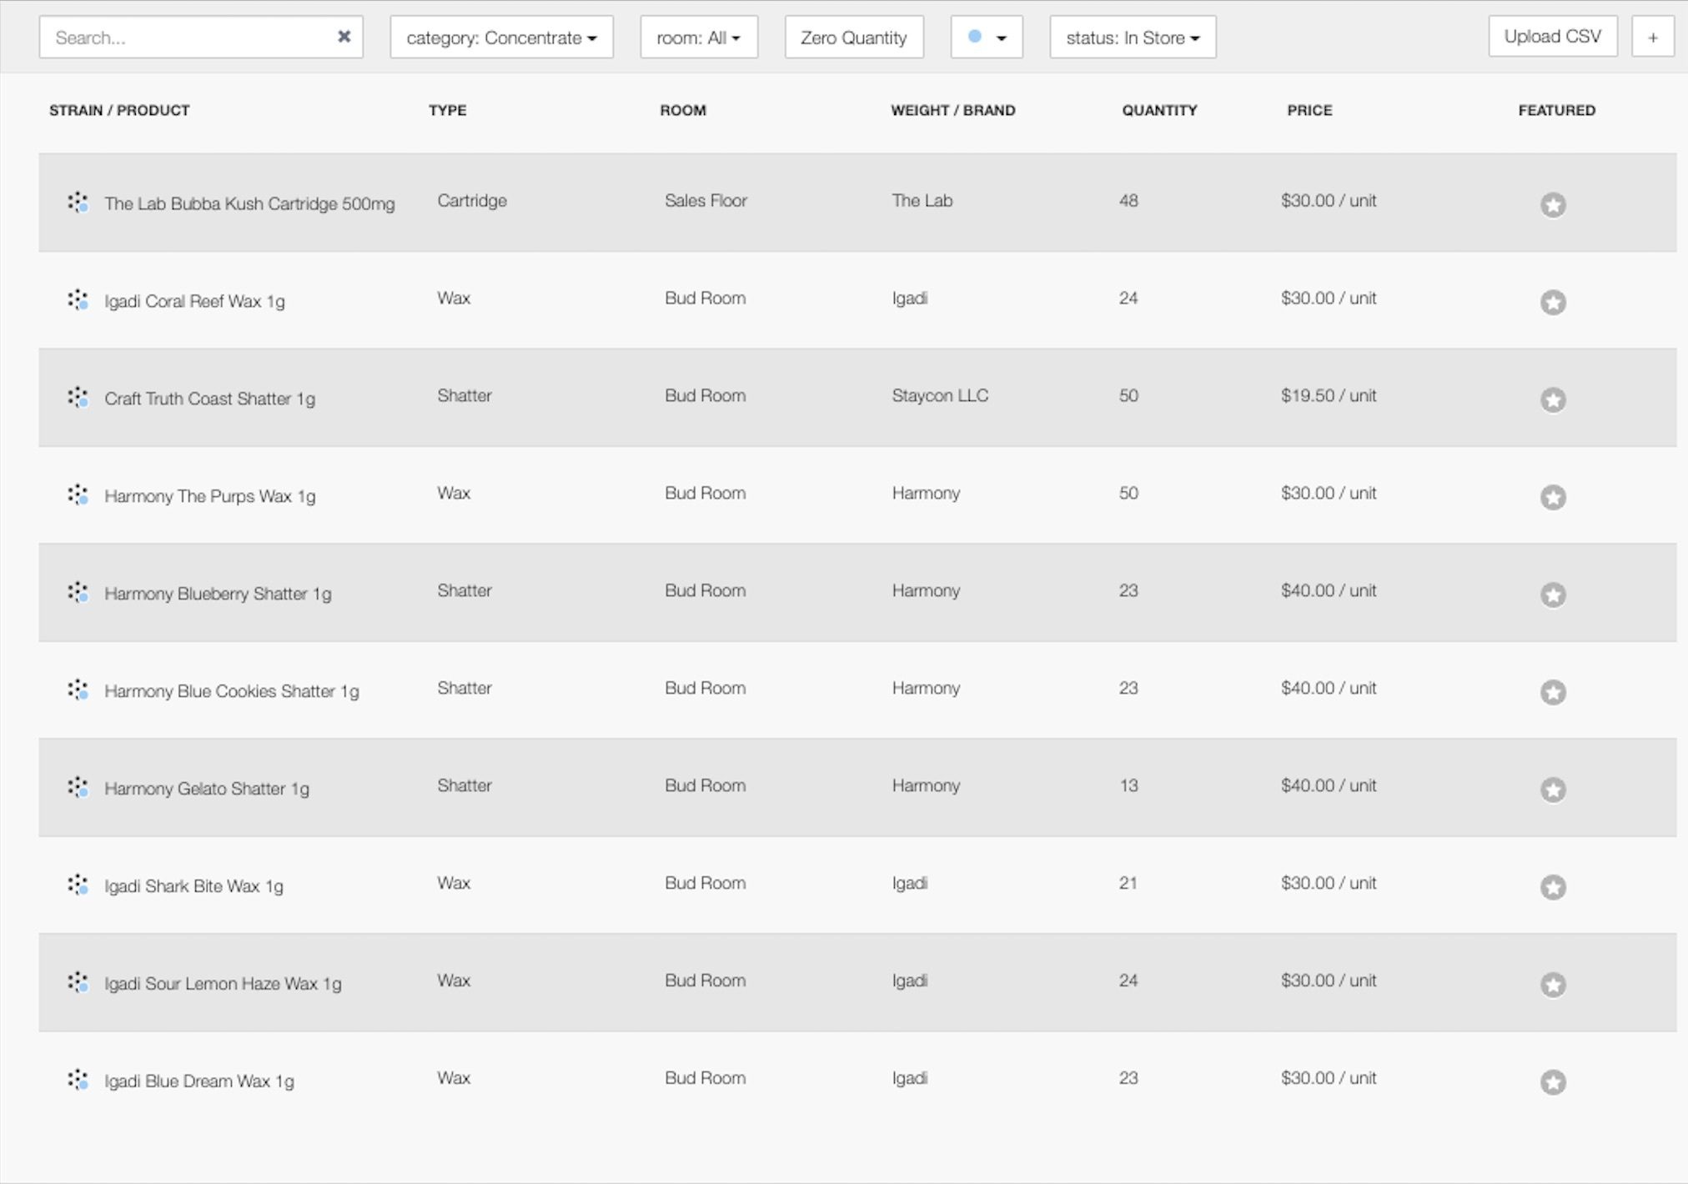The height and width of the screenshot is (1184, 1688).
Task: Mark Harmony Blue Cookies Shatter as featured
Action: (x=1552, y=692)
